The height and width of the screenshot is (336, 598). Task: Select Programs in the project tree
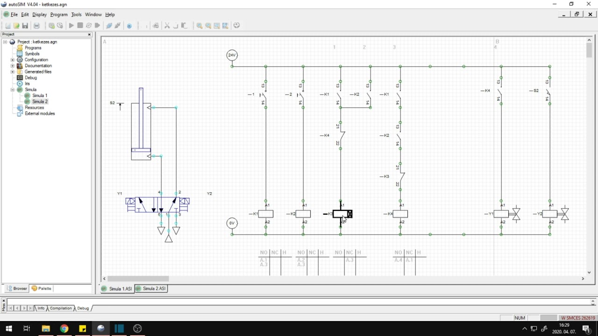click(x=33, y=48)
